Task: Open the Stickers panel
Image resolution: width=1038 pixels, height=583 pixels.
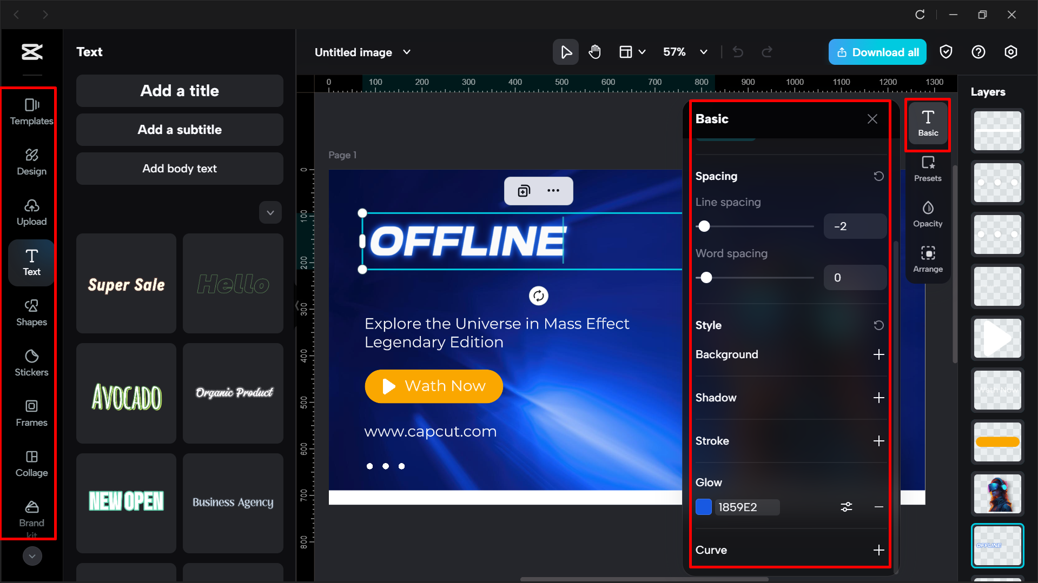Action: coord(31,363)
